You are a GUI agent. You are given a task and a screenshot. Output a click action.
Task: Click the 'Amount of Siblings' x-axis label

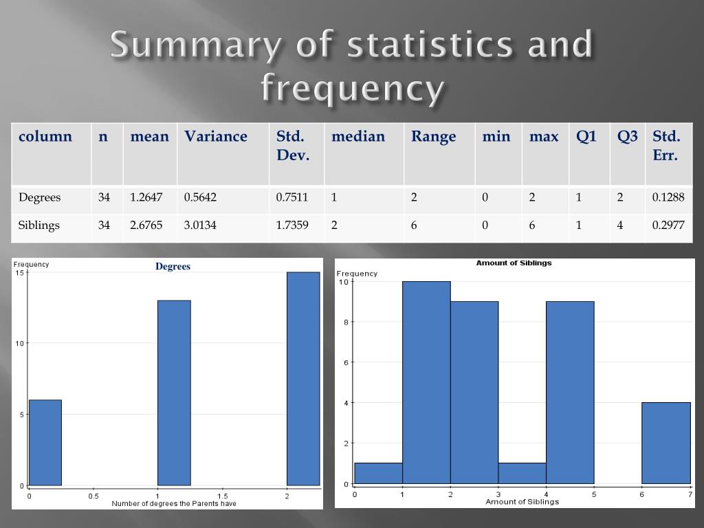pyautogui.click(x=522, y=502)
